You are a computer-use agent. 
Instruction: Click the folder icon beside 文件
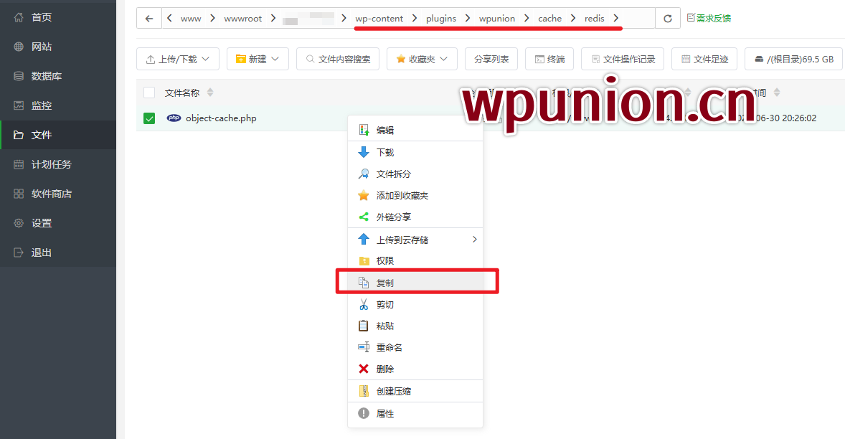(x=19, y=135)
